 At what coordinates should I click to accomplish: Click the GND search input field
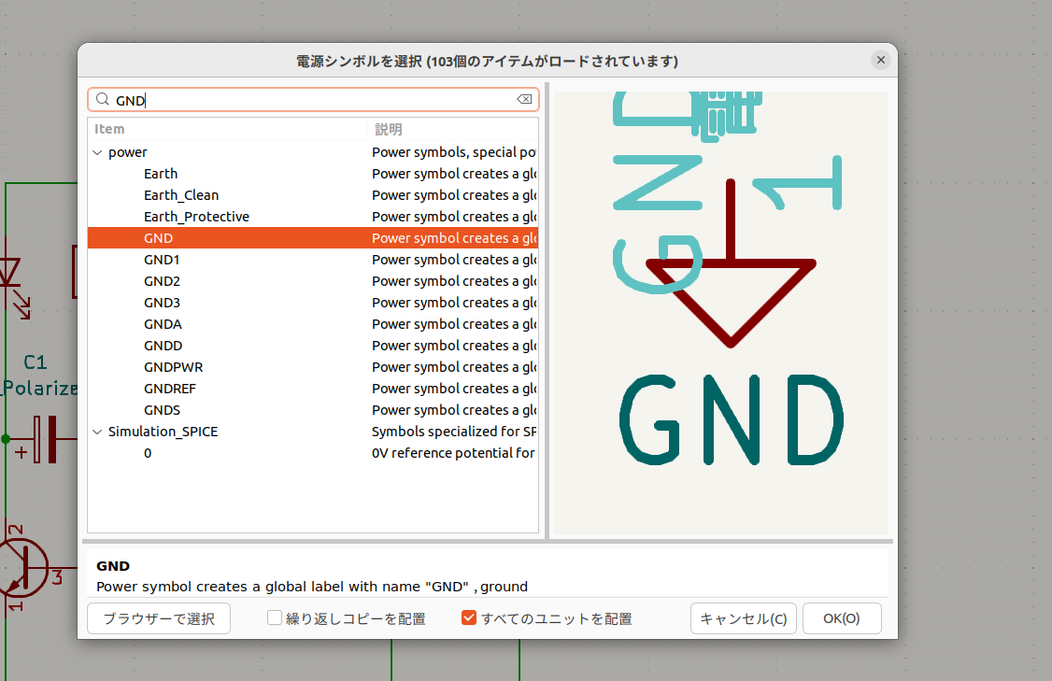pyautogui.click(x=308, y=100)
